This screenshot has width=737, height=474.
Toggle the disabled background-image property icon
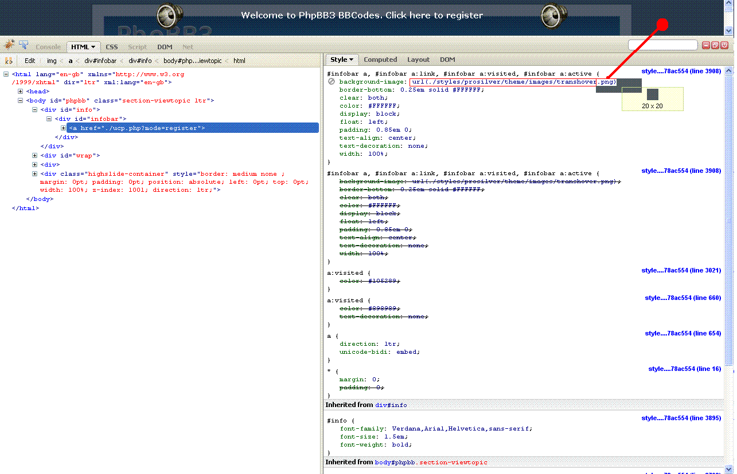pyautogui.click(x=332, y=82)
